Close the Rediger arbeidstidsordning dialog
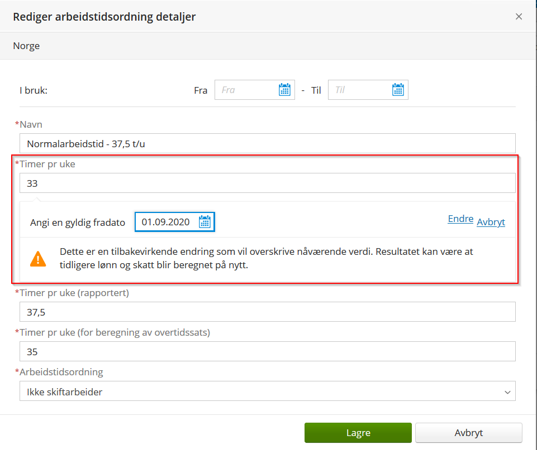The image size is (537, 450). tap(519, 17)
